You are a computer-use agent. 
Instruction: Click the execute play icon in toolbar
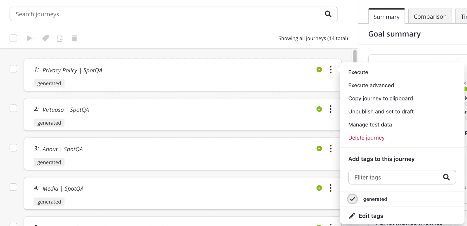point(30,38)
